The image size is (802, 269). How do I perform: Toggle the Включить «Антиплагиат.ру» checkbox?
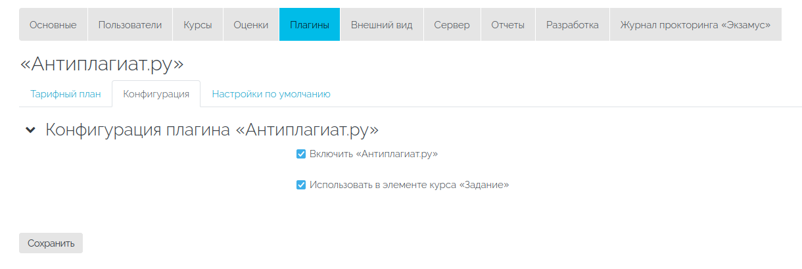coord(301,154)
